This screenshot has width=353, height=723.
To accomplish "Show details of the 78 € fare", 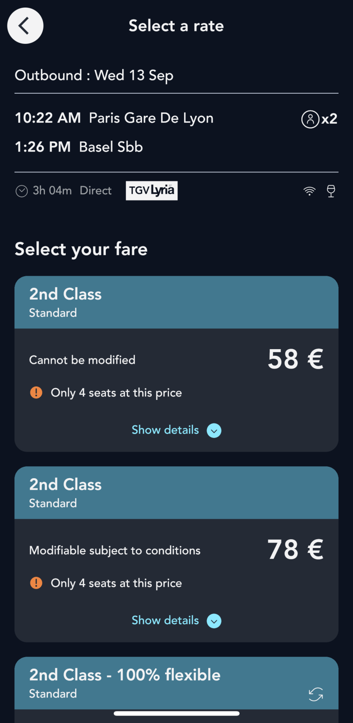I will pos(165,620).
